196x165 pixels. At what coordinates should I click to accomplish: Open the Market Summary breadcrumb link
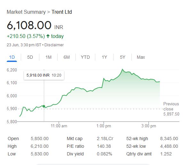26,12
